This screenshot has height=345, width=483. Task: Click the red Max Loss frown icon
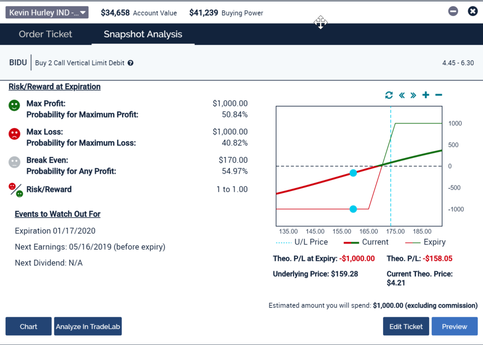pyautogui.click(x=14, y=134)
